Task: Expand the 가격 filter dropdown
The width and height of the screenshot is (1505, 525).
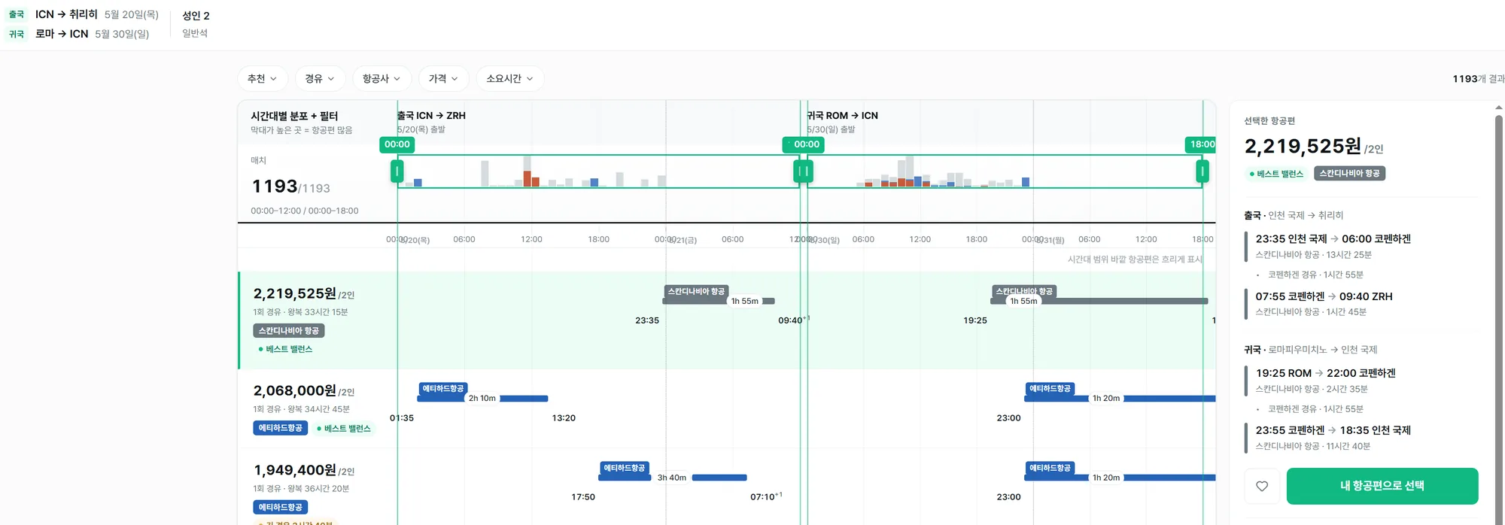Action: (x=443, y=78)
